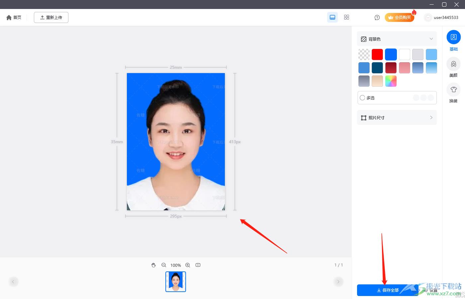Screen dimensions: 465x299
Task: Open the 美颜 beauty tab
Action: tap(454, 67)
